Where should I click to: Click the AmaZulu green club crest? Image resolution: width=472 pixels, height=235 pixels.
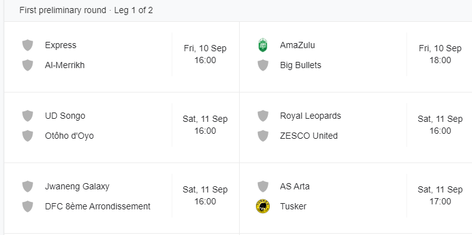click(x=263, y=45)
